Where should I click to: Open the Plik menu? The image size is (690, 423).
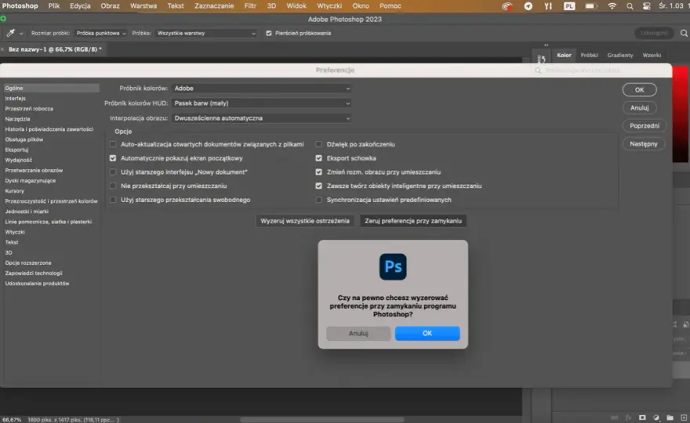tap(54, 6)
